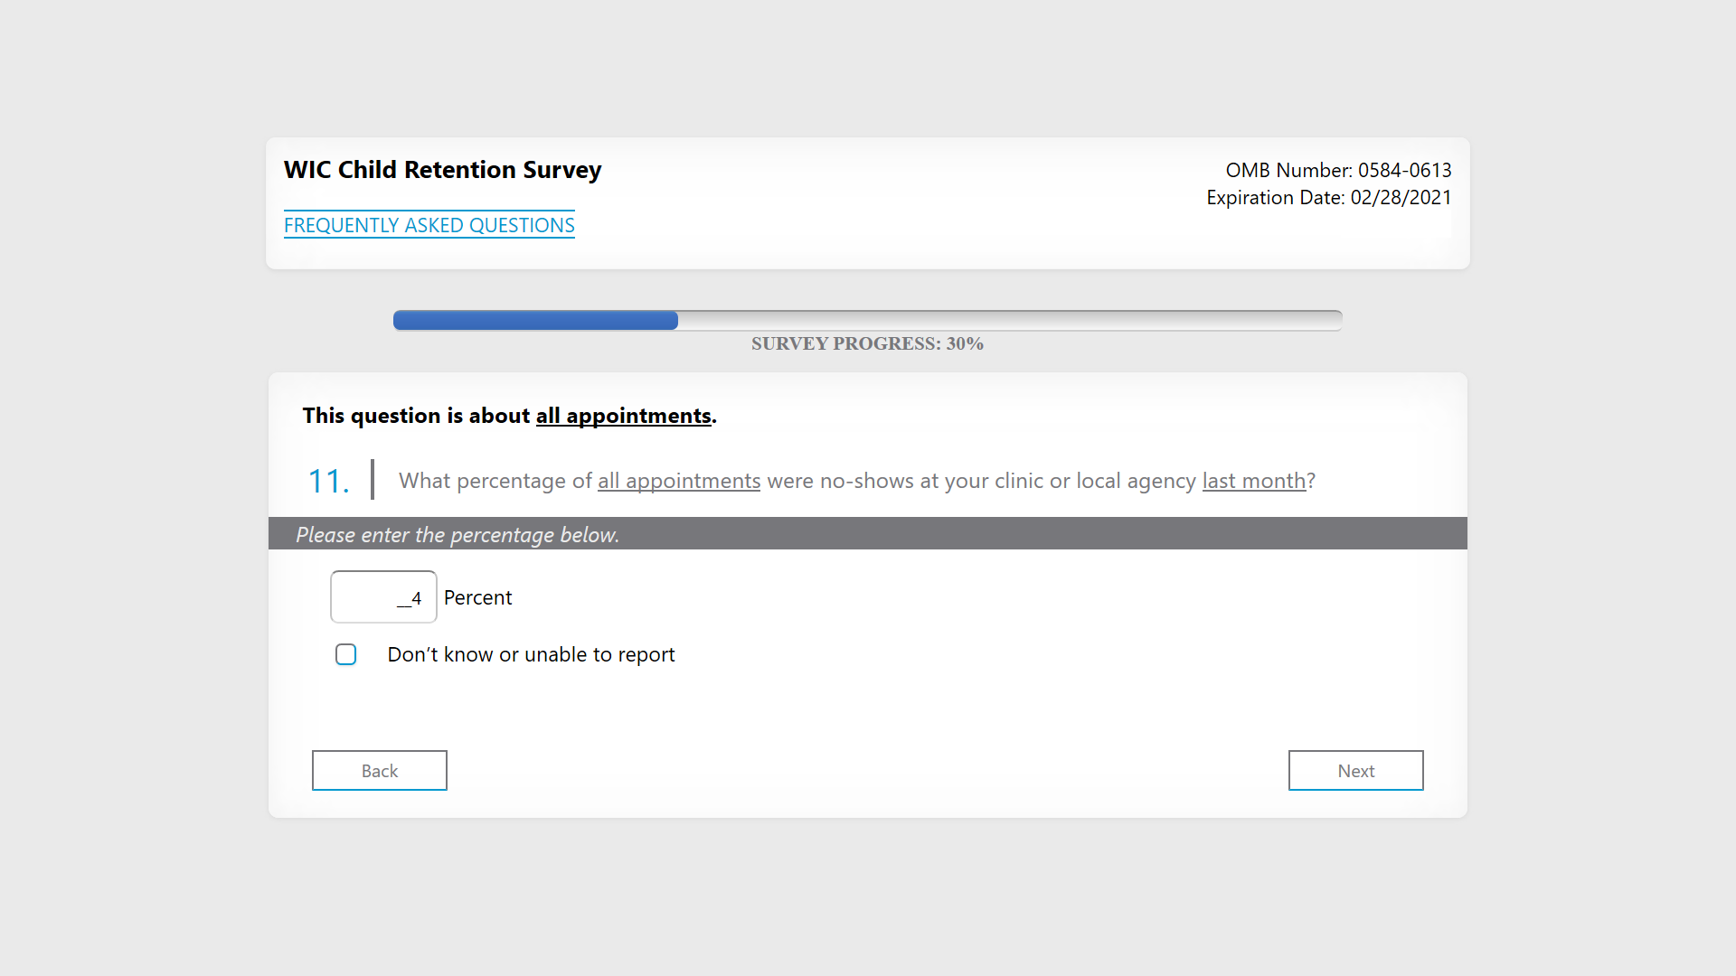Image resolution: width=1736 pixels, height=976 pixels.
Task: Click the 'Don't know or unable to report' label
Action: pyautogui.click(x=531, y=654)
